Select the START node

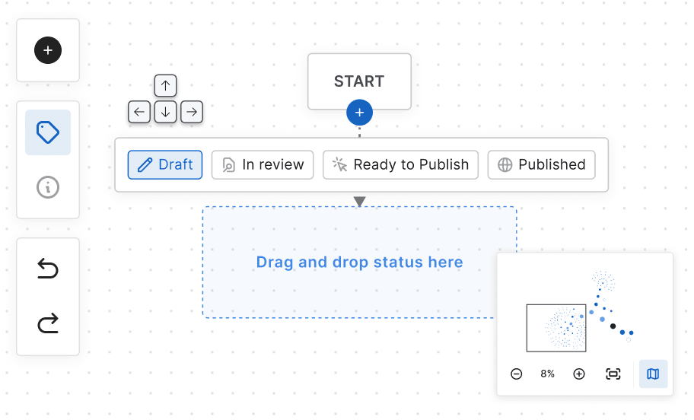pyautogui.click(x=359, y=81)
